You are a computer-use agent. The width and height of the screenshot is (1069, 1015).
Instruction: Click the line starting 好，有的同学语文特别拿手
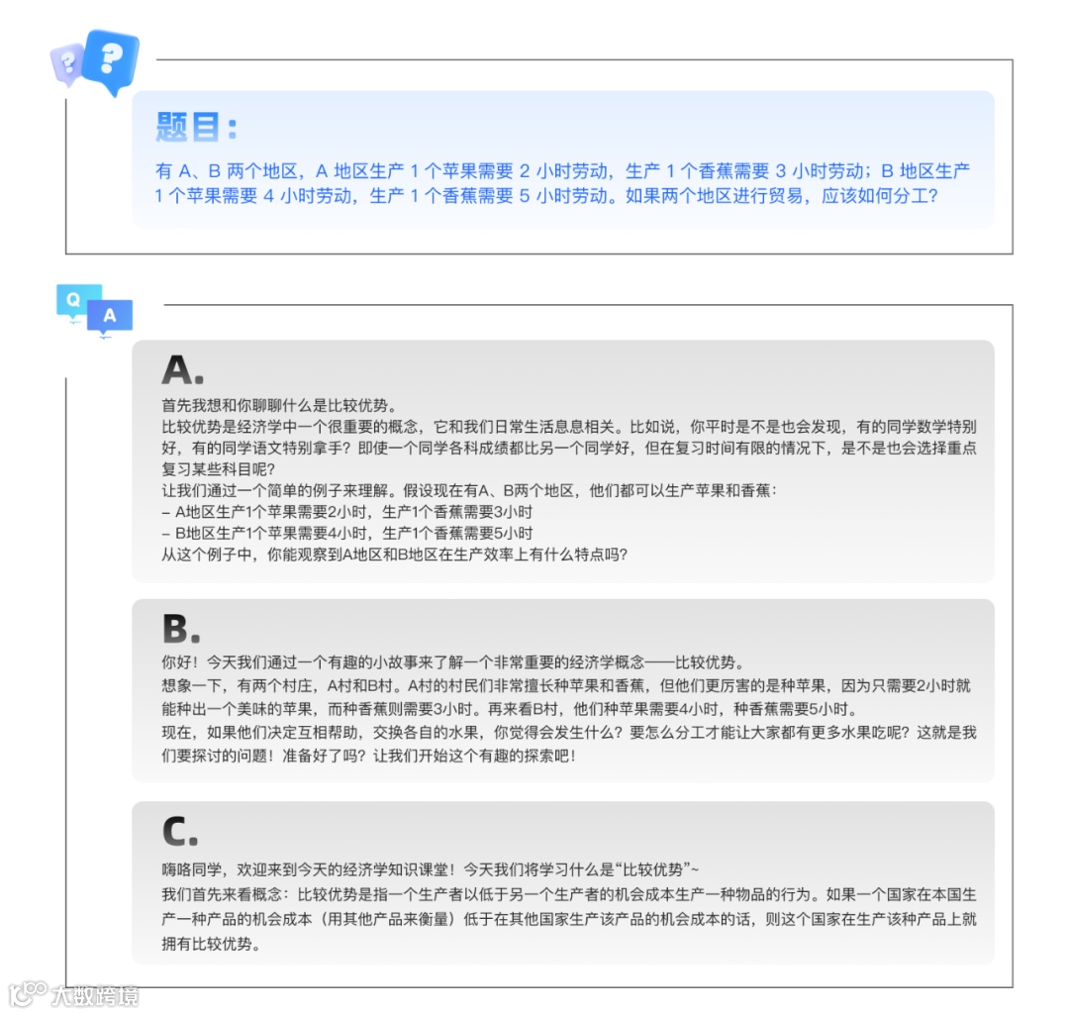click(x=569, y=449)
